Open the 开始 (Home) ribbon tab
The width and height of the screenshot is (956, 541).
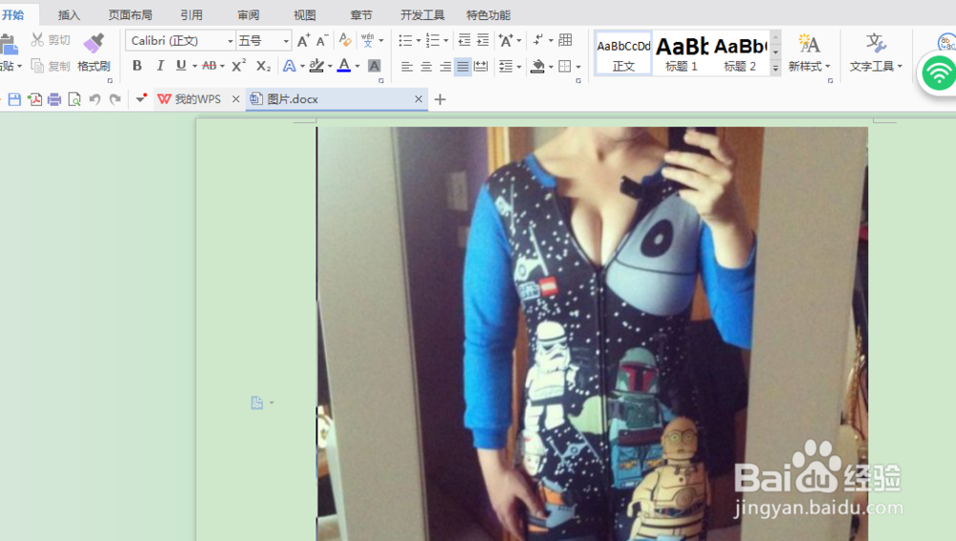[12, 14]
